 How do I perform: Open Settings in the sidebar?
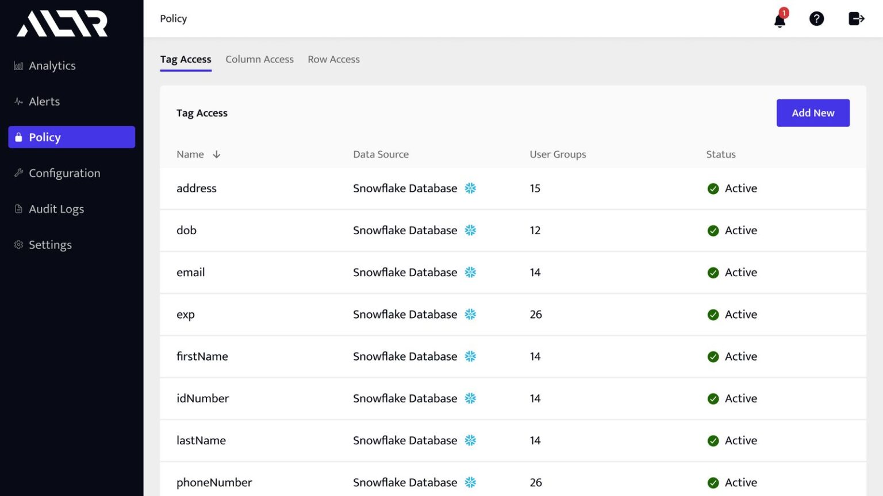(50, 245)
